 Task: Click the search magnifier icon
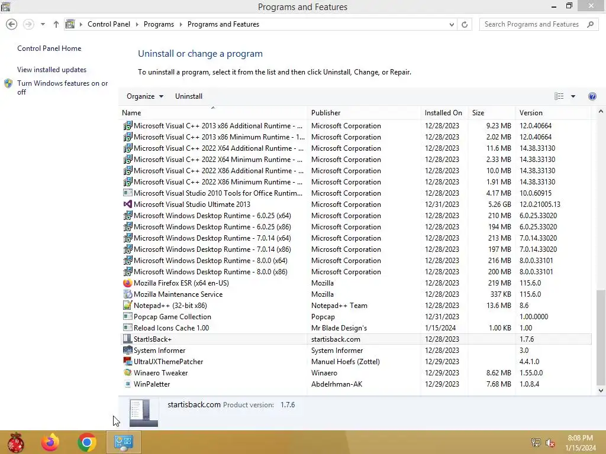pyautogui.click(x=590, y=24)
